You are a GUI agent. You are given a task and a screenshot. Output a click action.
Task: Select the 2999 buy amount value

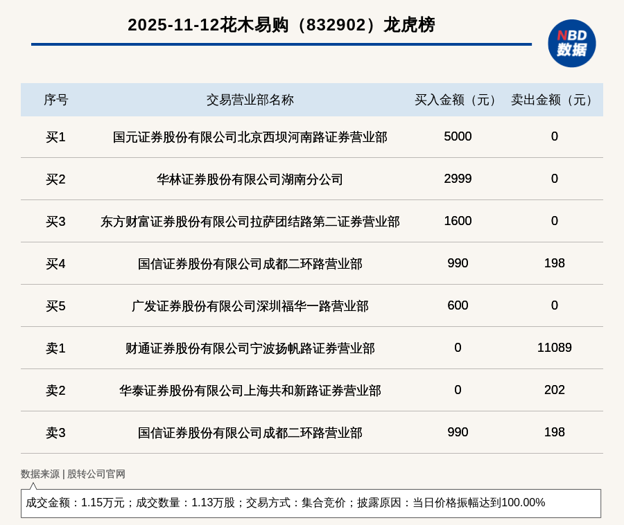click(458, 179)
